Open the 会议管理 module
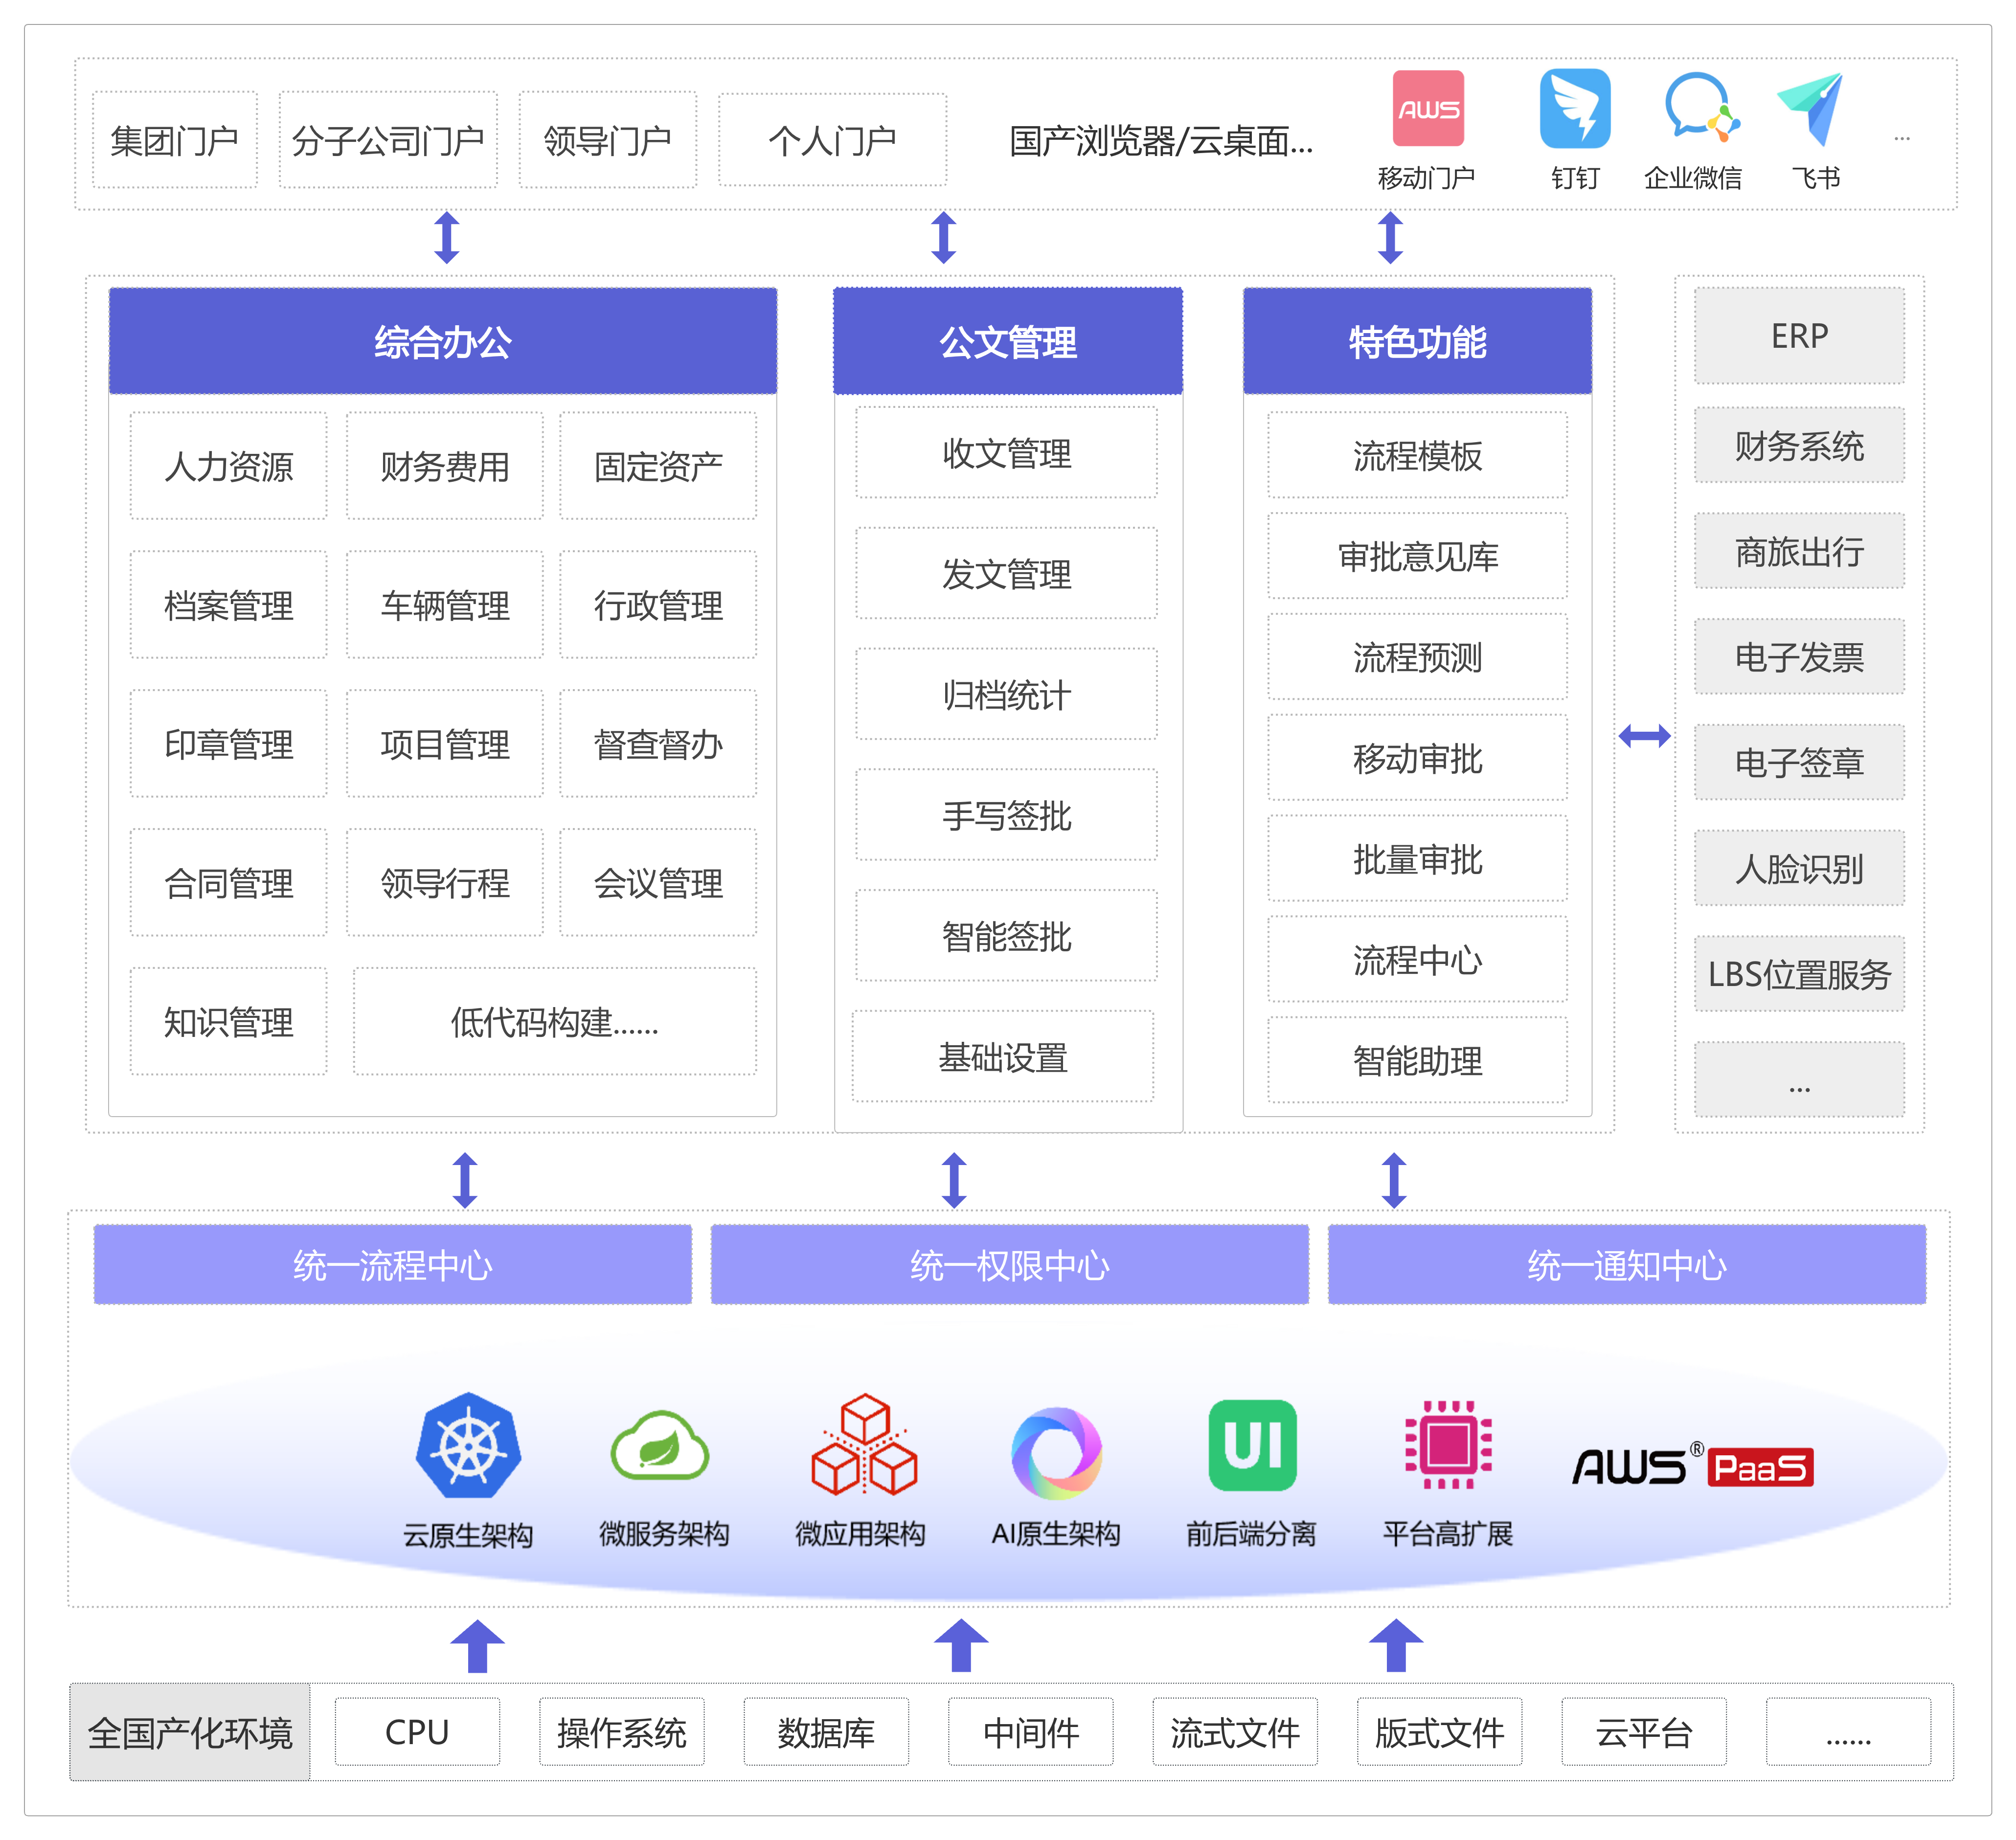The width and height of the screenshot is (2016, 1840). coord(658,883)
